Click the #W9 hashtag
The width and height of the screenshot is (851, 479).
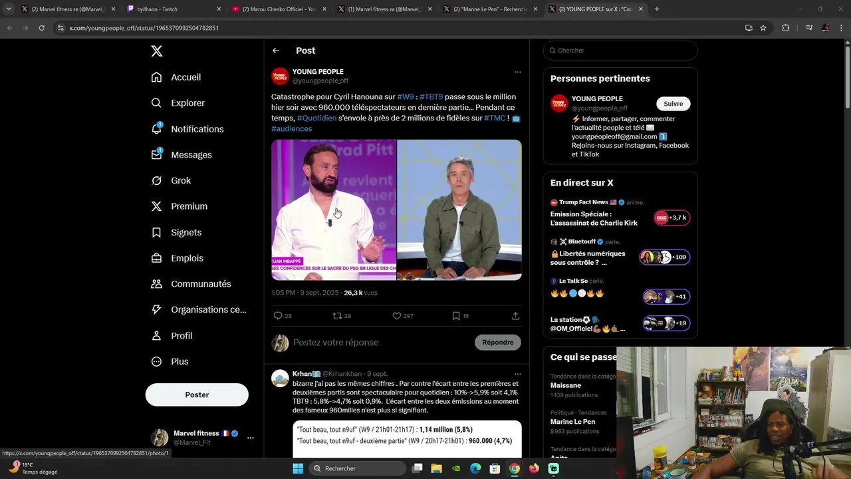[x=406, y=97]
